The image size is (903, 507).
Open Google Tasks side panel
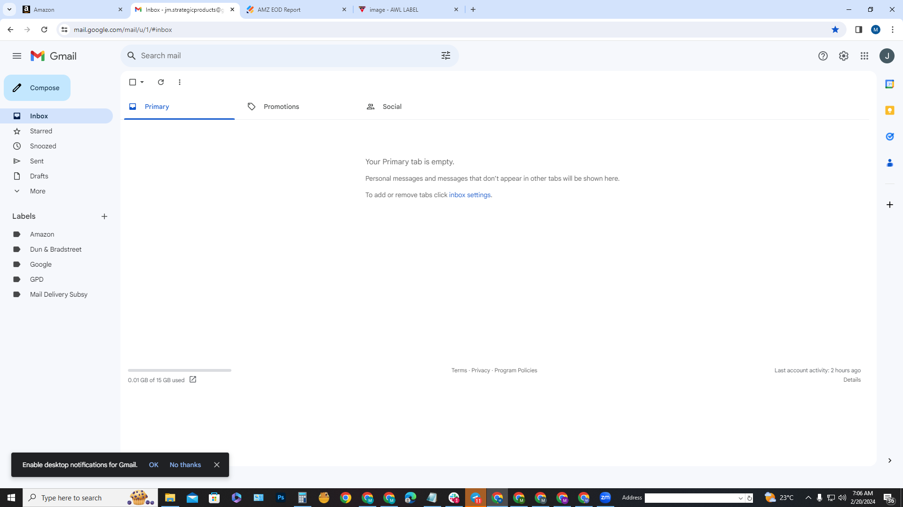[x=890, y=137]
